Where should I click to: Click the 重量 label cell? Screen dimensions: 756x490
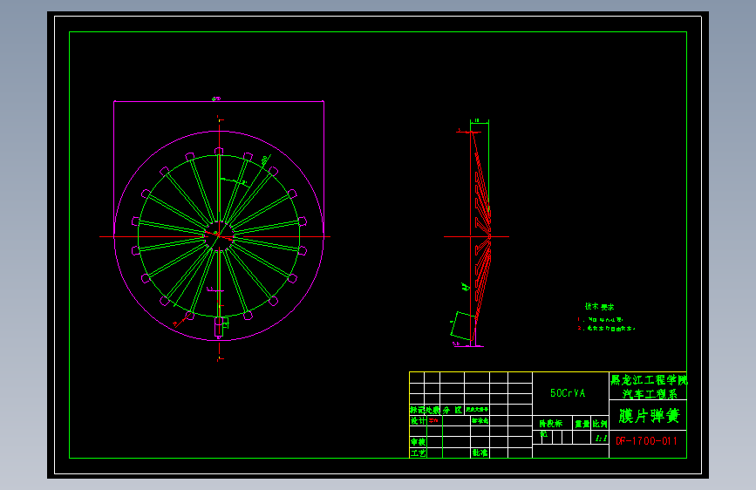click(582, 424)
